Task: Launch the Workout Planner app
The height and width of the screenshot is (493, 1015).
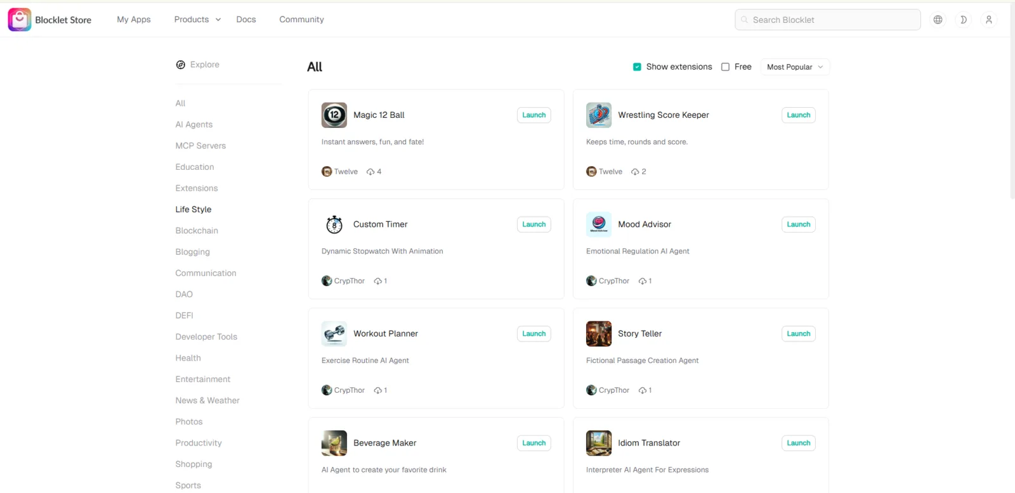Action: (534, 334)
